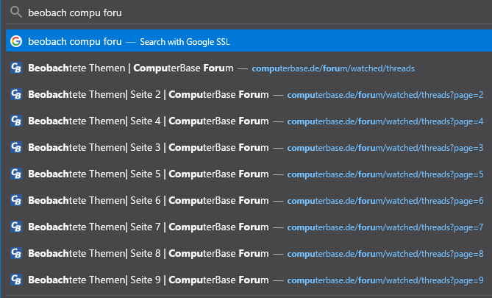Click the URL ending in threads?page=9
This screenshot has height=298, width=492.
pyautogui.click(x=385, y=280)
